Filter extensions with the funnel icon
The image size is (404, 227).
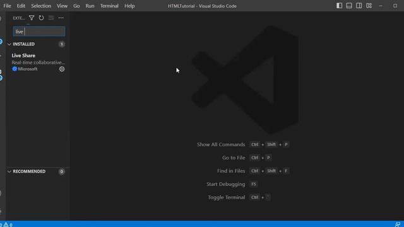[32, 18]
